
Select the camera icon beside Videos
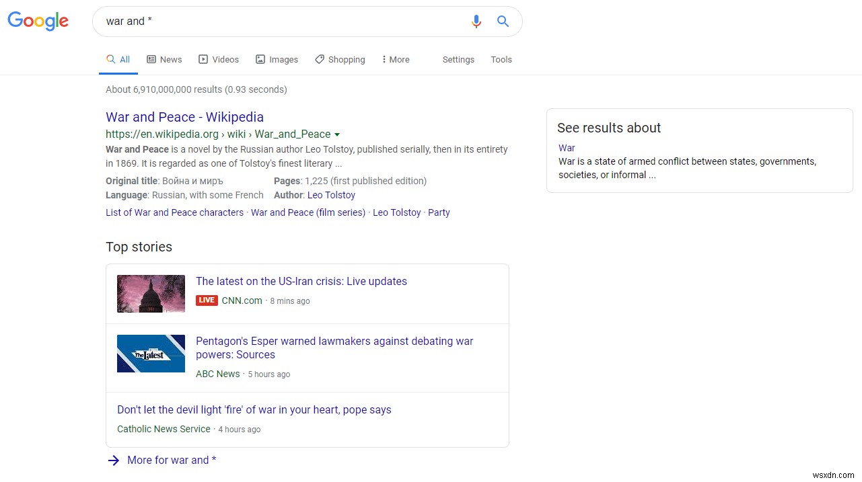[203, 59]
